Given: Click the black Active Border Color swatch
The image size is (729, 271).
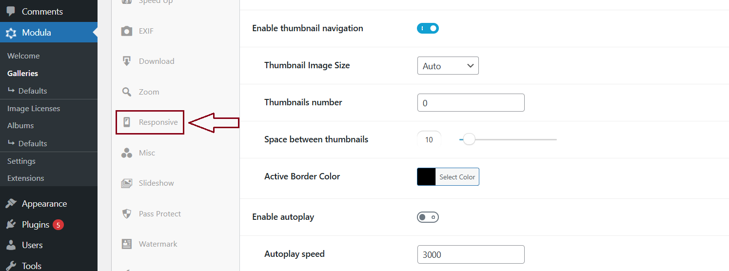Looking at the screenshot, I should coord(426,177).
